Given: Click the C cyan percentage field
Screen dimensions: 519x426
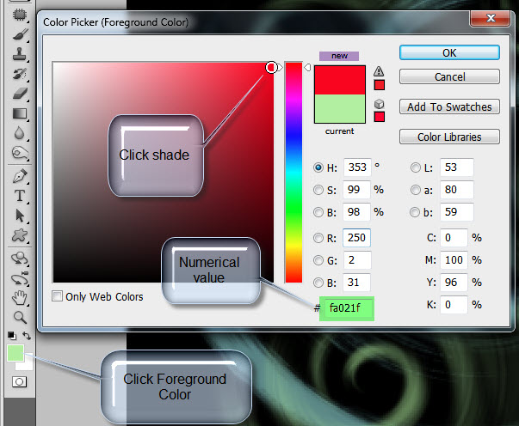Looking at the screenshot, I should coord(454,238).
